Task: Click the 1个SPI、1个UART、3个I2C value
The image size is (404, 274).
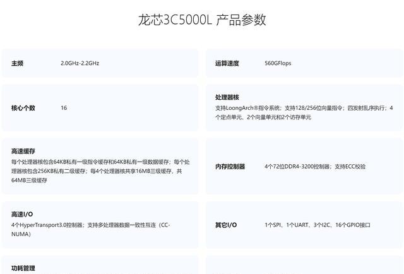Action: coord(318,225)
